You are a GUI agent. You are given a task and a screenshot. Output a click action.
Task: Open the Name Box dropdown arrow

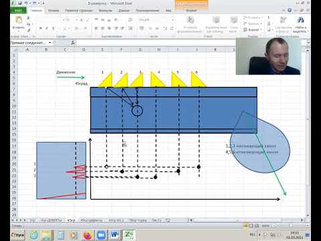[x=50, y=43]
